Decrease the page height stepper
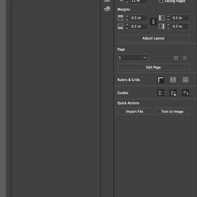The image size is (197, 197). pyautogui.click(x=127, y=2)
